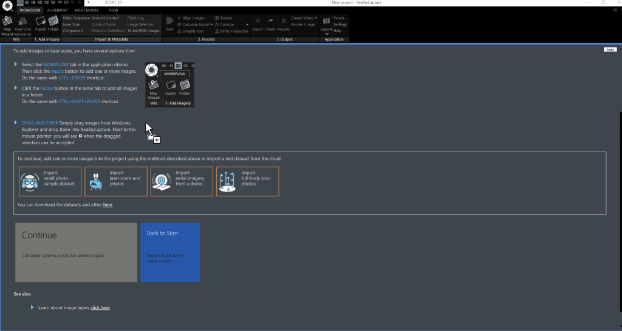Import aerial imagery from a drone
The height and width of the screenshot is (331, 622).
(x=182, y=181)
